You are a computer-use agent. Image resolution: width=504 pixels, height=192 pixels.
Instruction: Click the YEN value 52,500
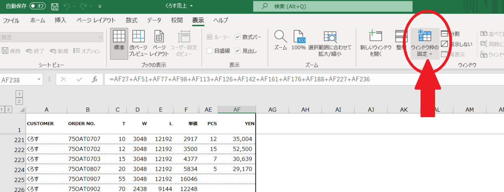(x=237, y=149)
